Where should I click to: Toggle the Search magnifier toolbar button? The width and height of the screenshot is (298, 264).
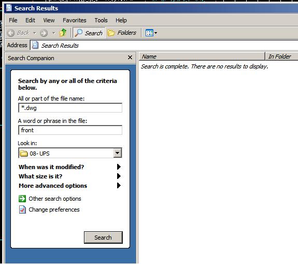(x=89, y=33)
